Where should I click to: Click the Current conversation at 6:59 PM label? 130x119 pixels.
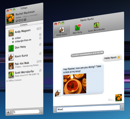87,54
